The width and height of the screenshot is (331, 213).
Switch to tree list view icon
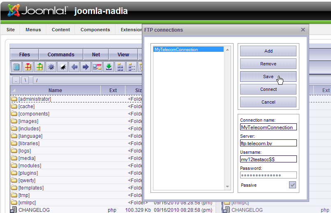[132, 67]
